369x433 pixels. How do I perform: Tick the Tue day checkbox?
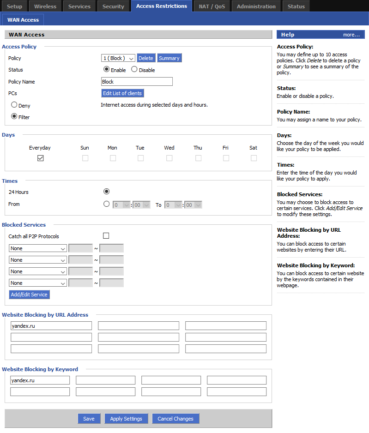click(140, 158)
